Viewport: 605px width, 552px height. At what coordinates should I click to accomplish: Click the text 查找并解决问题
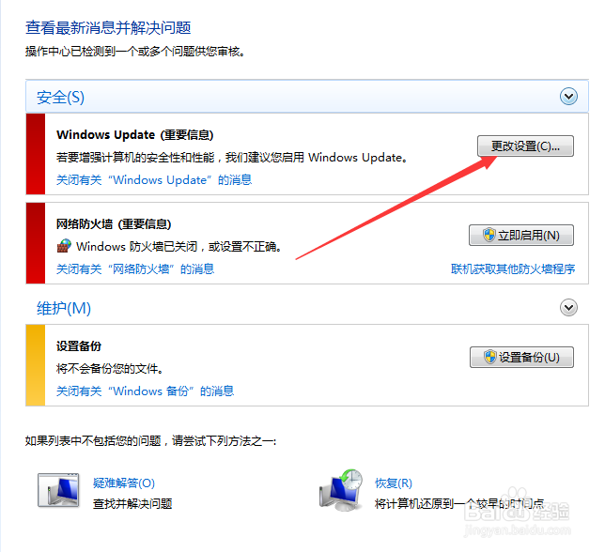(132, 503)
